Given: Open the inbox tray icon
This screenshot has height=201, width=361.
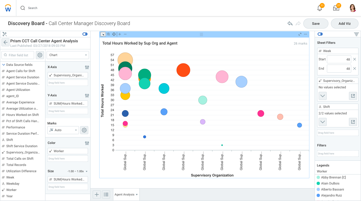Looking at the screenshot, I should [336, 8].
